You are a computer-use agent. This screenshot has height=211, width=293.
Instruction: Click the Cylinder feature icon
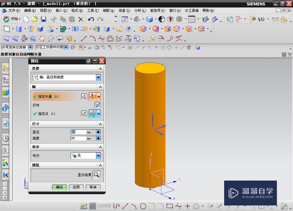(x=19, y=29)
